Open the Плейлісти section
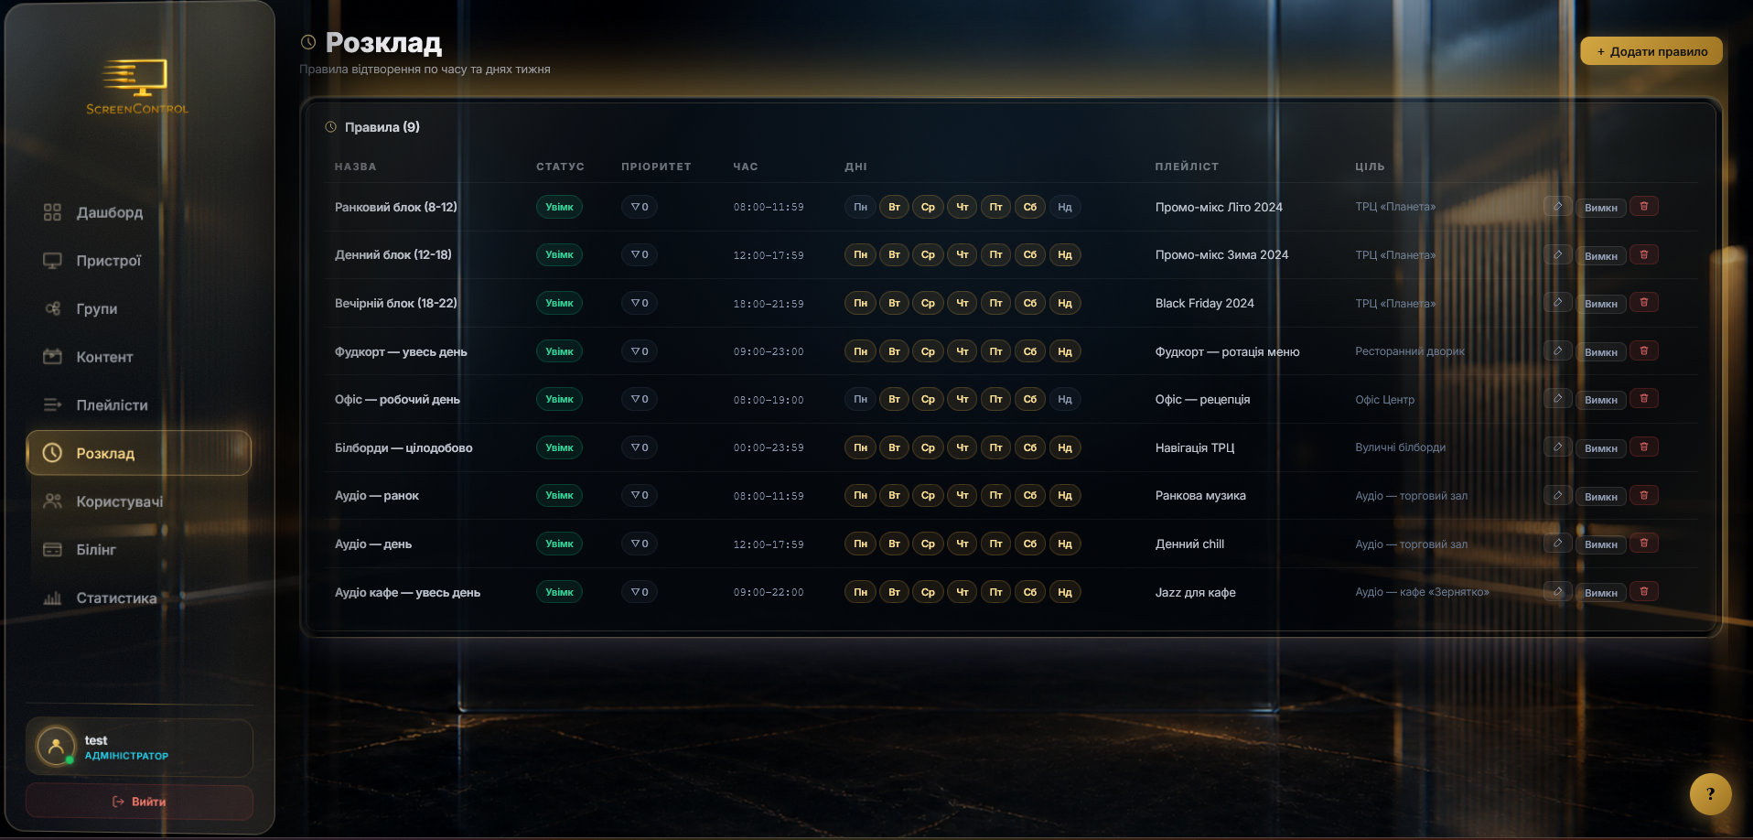The image size is (1753, 840). 138,404
